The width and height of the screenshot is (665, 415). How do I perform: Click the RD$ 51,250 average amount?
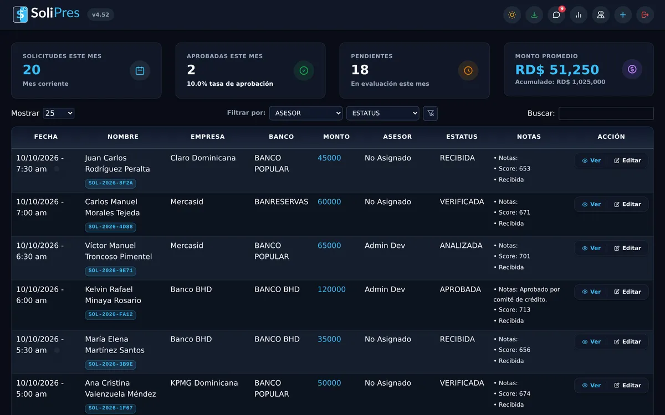(x=557, y=70)
